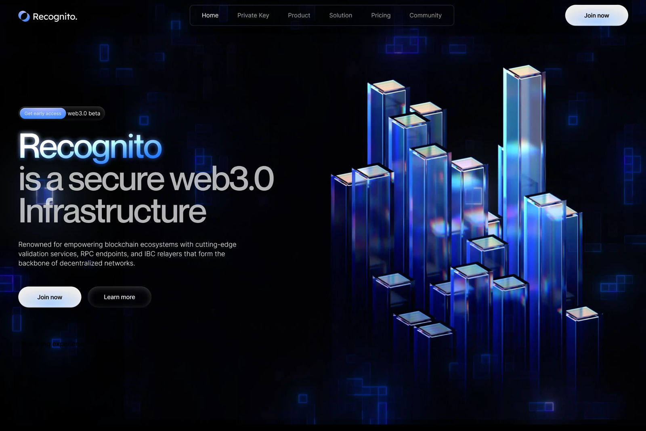This screenshot has width=646, height=431.
Task: Click the Get early access pill
Action: (x=42, y=114)
